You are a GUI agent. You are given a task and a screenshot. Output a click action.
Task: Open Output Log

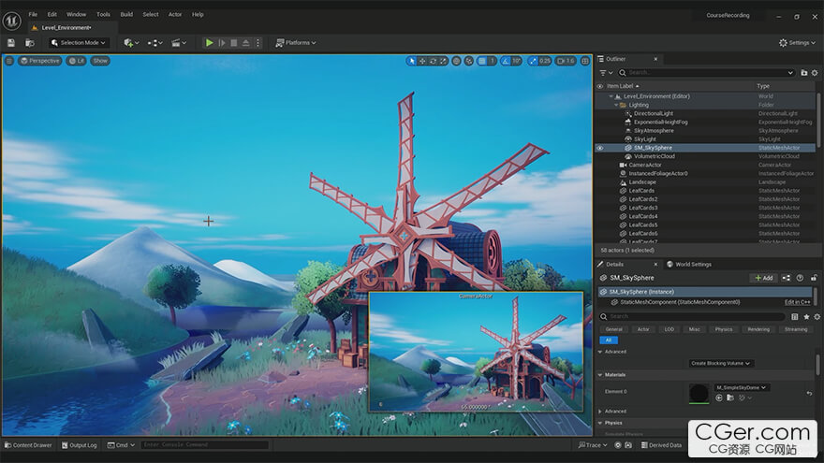point(80,445)
